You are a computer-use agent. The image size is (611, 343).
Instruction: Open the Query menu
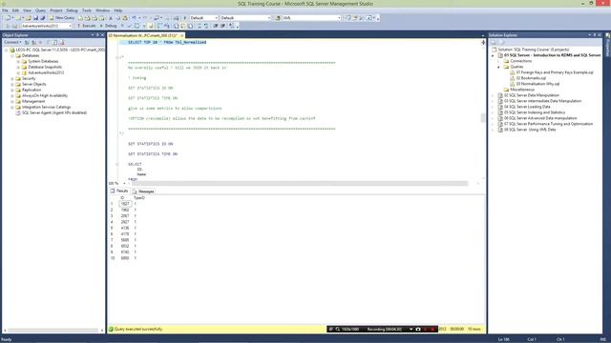tap(40, 10)
